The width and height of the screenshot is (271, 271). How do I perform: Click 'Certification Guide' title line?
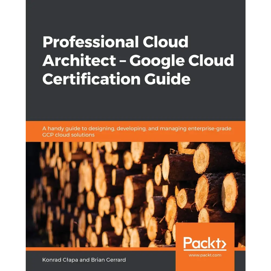coord(116,79)
